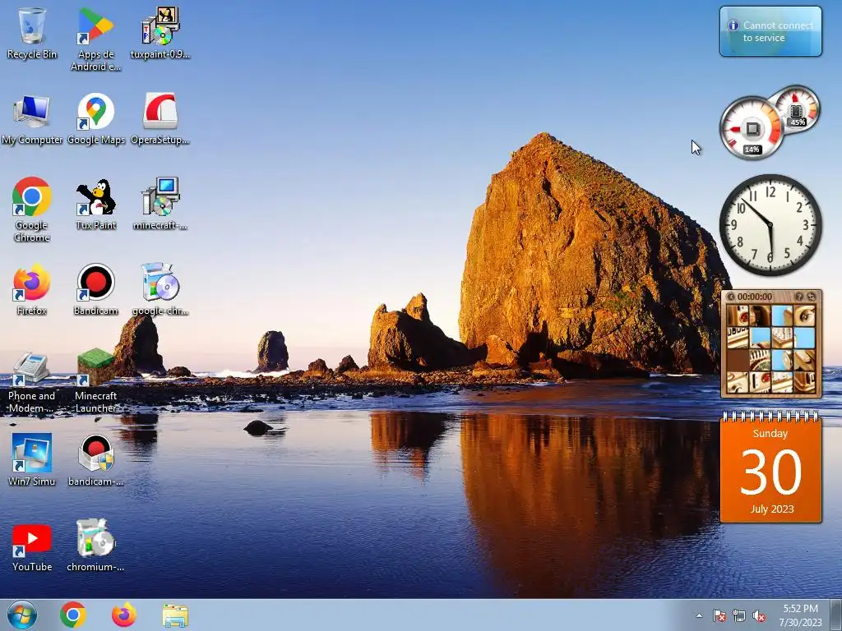
Task: Click the CPU meter gadget dial
Action: pos(752,129)
